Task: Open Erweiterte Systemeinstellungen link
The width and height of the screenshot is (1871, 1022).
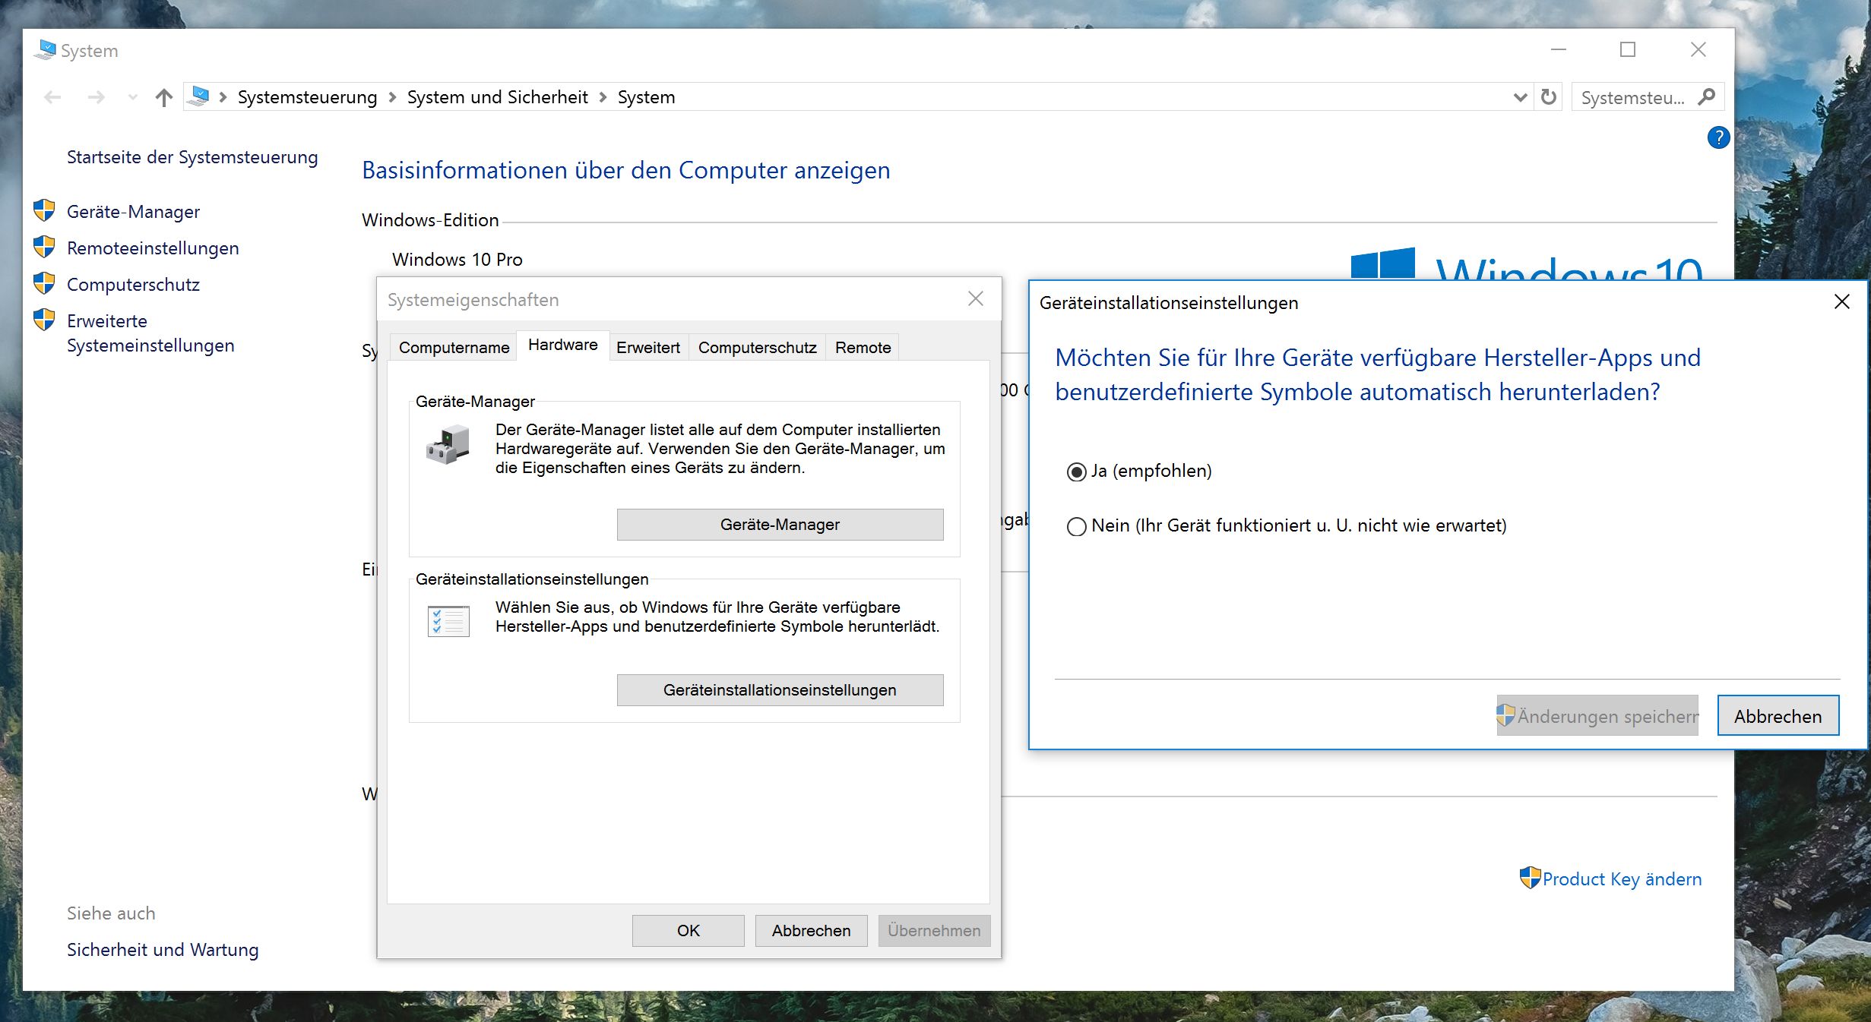Action: tap(150, 333)
